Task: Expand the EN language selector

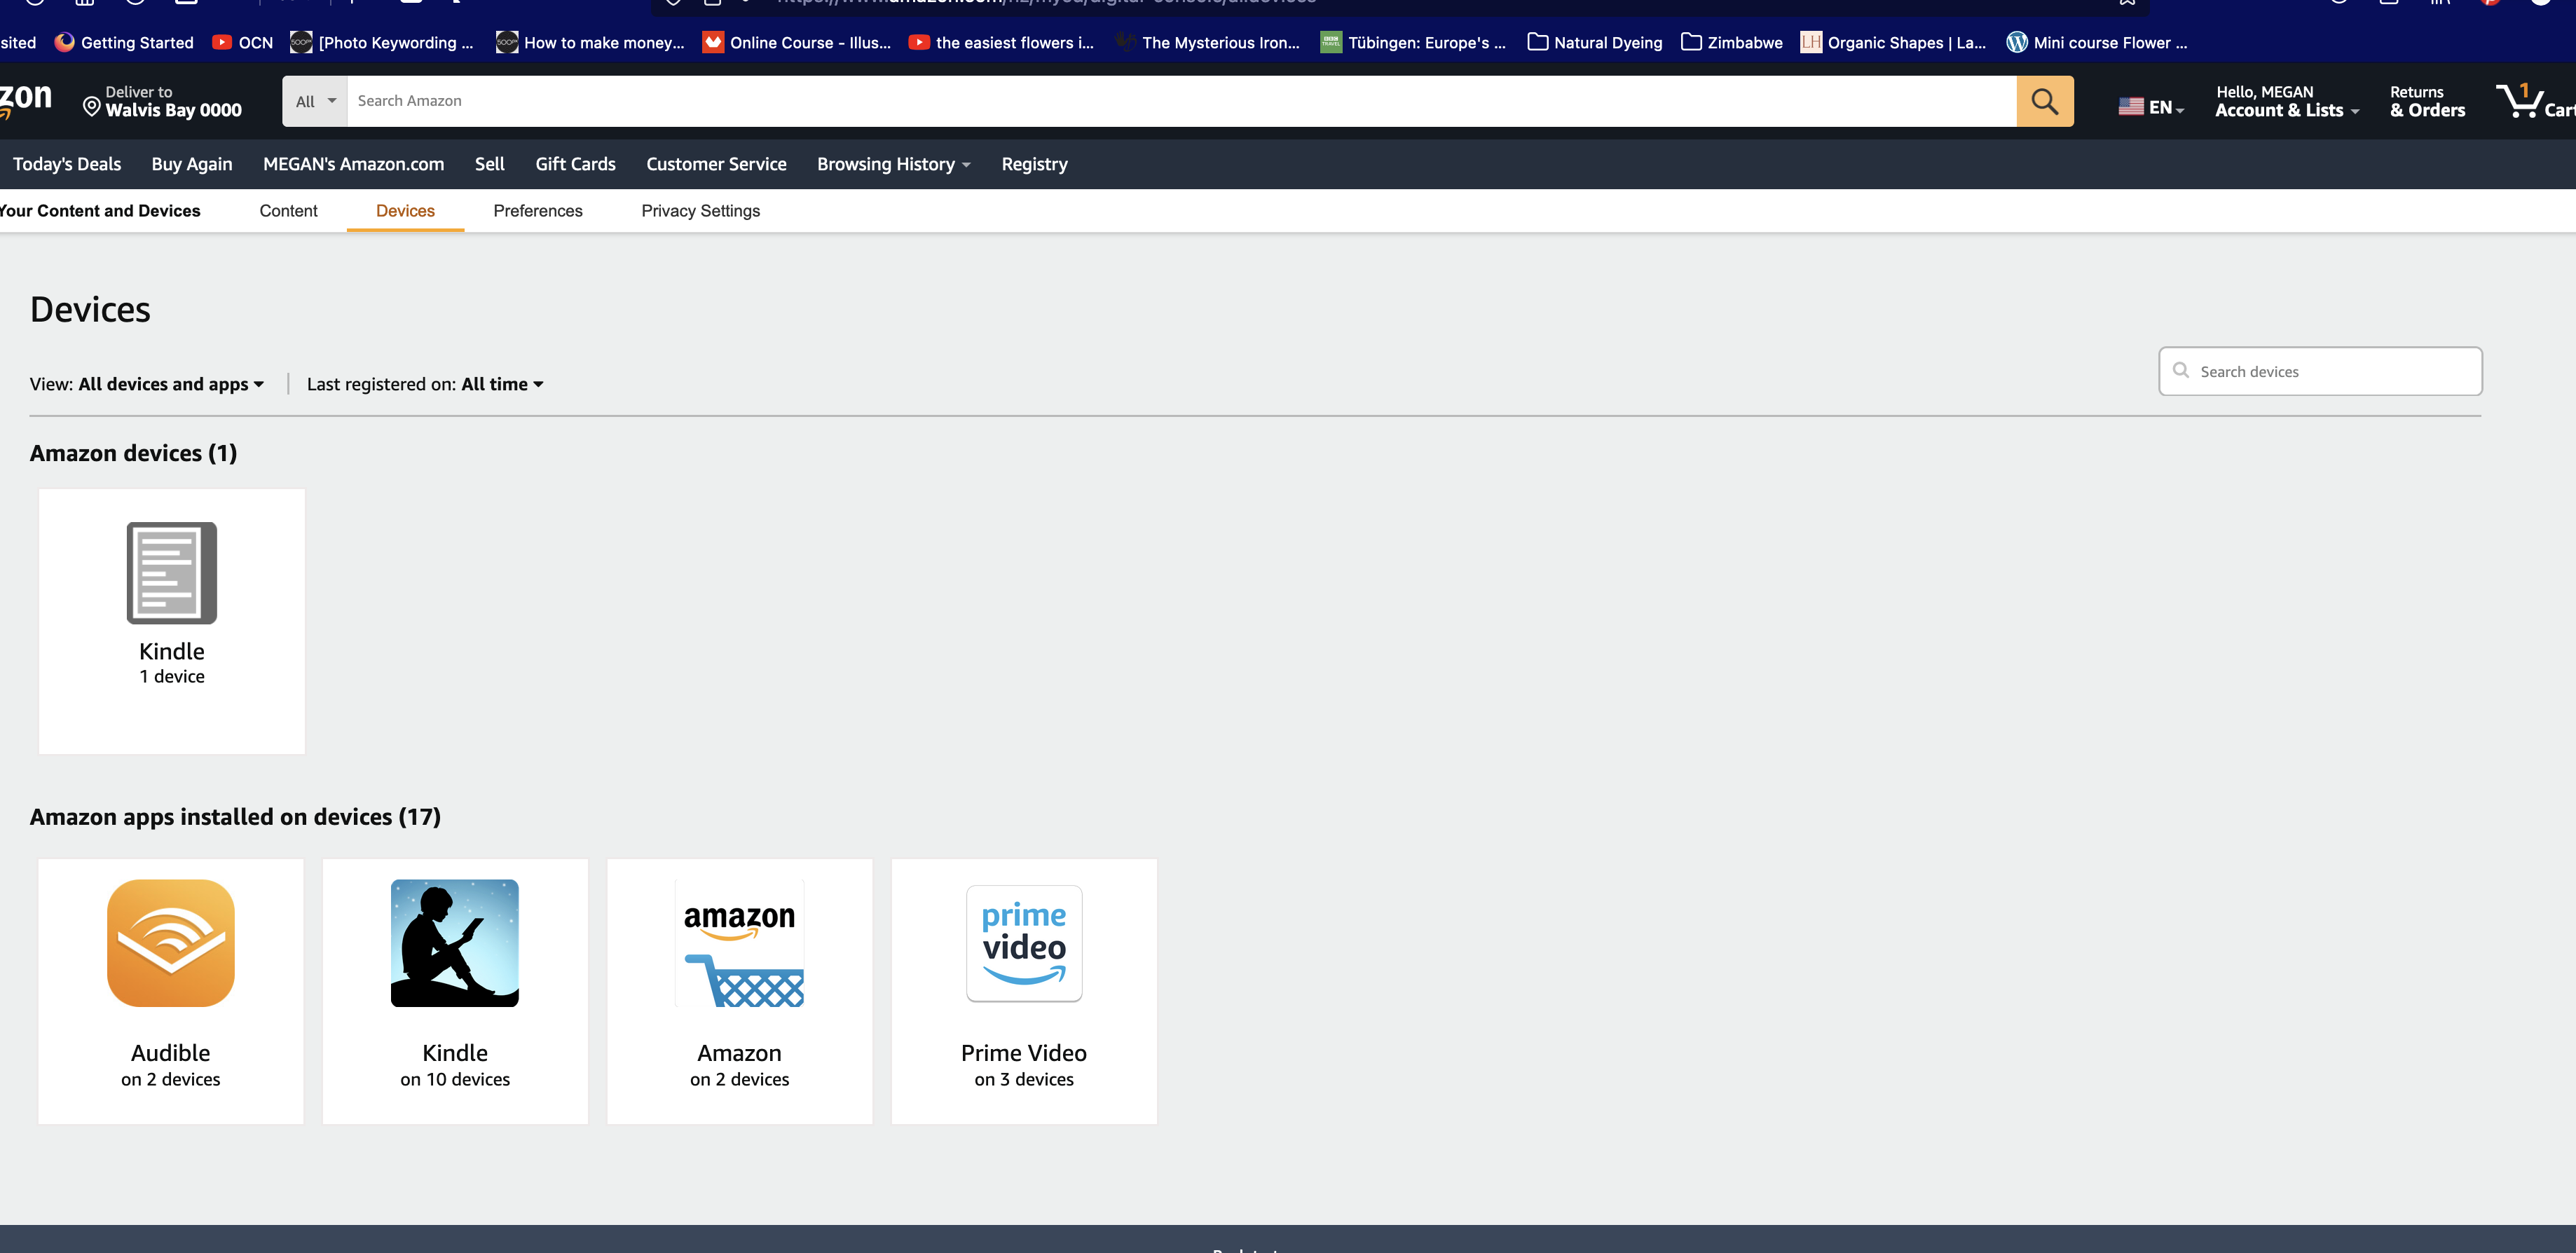Action: click(2152, 107)
